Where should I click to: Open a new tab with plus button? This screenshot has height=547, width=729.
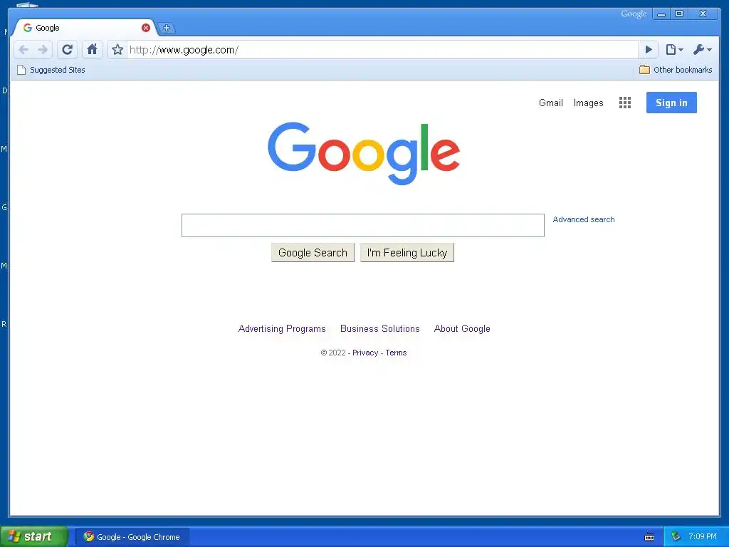pyautogui.click(x=167, y=28)
